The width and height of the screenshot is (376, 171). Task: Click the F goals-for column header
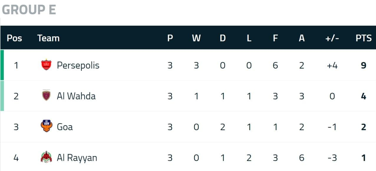pyautogui.click(x=275, y=38)
